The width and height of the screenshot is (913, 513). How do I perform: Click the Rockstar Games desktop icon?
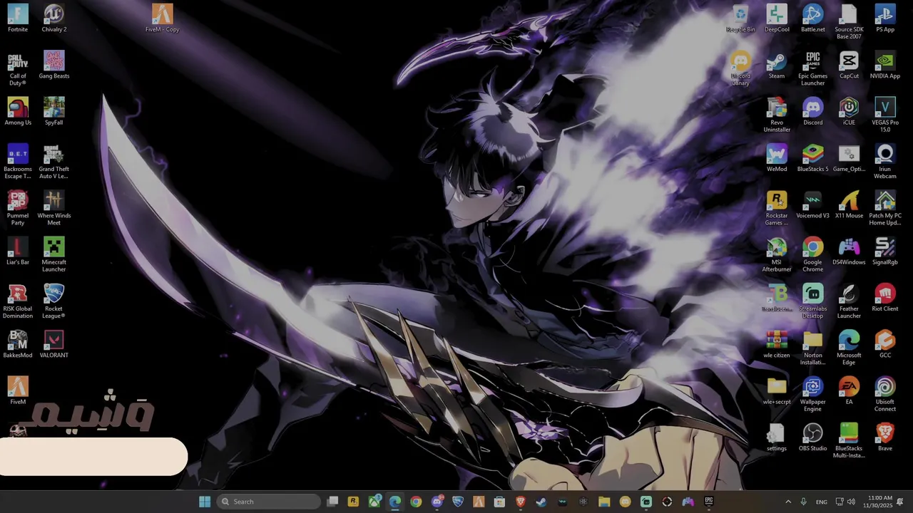point(777,208)
